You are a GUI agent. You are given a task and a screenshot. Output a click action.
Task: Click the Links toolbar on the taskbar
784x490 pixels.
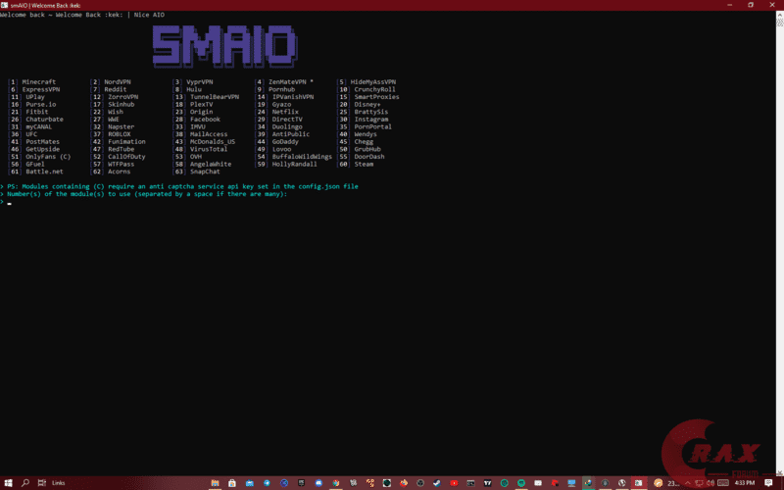coord(59,483)
